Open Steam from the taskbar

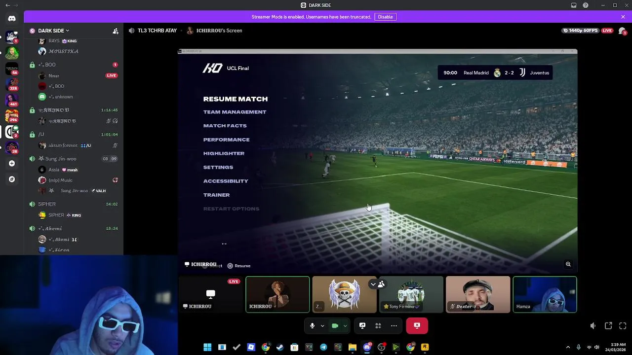click(x=280, y=347)
